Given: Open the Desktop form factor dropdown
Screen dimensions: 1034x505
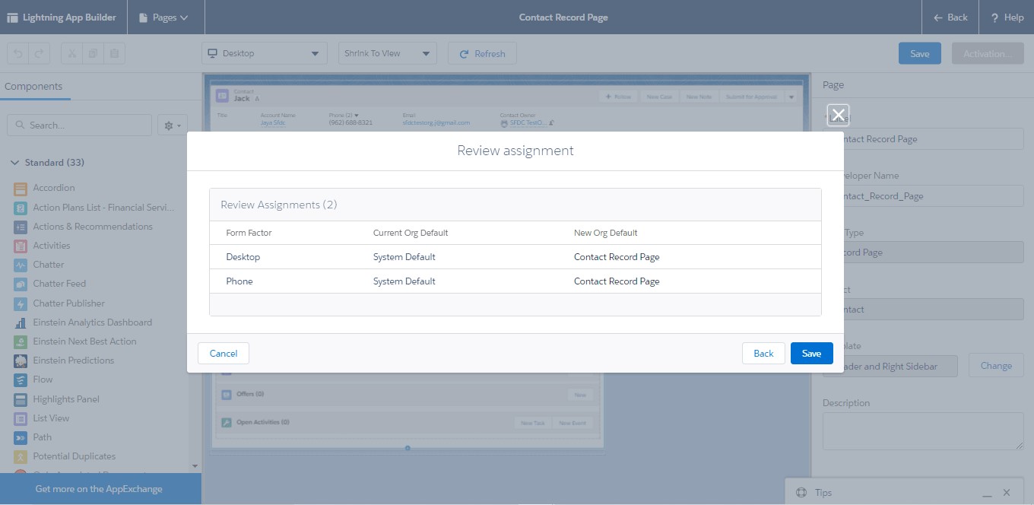Looking at the screenshot, I should (x=264, y=53).
